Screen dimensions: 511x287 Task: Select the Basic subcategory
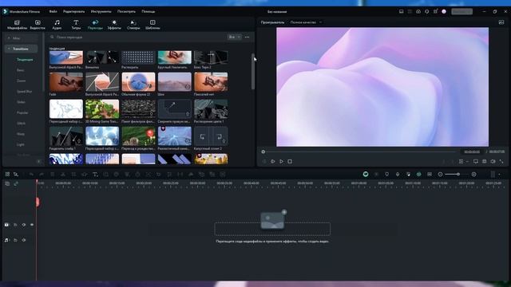21,70
